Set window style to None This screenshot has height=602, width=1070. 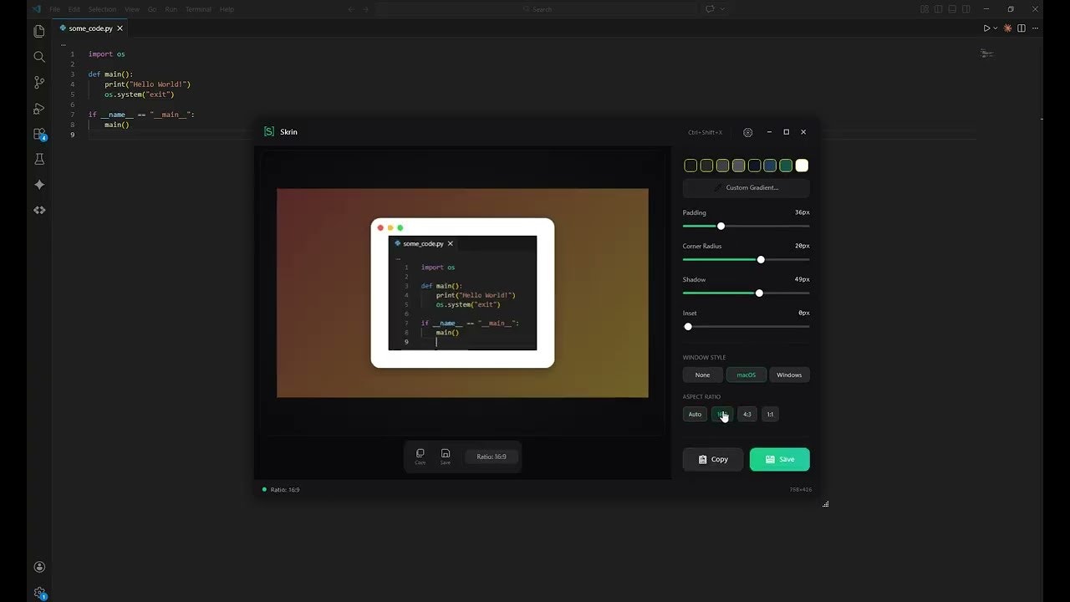coord(702,375)
